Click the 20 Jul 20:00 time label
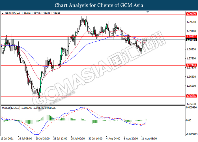Viewport: 198px width, 142px height. 42,139
